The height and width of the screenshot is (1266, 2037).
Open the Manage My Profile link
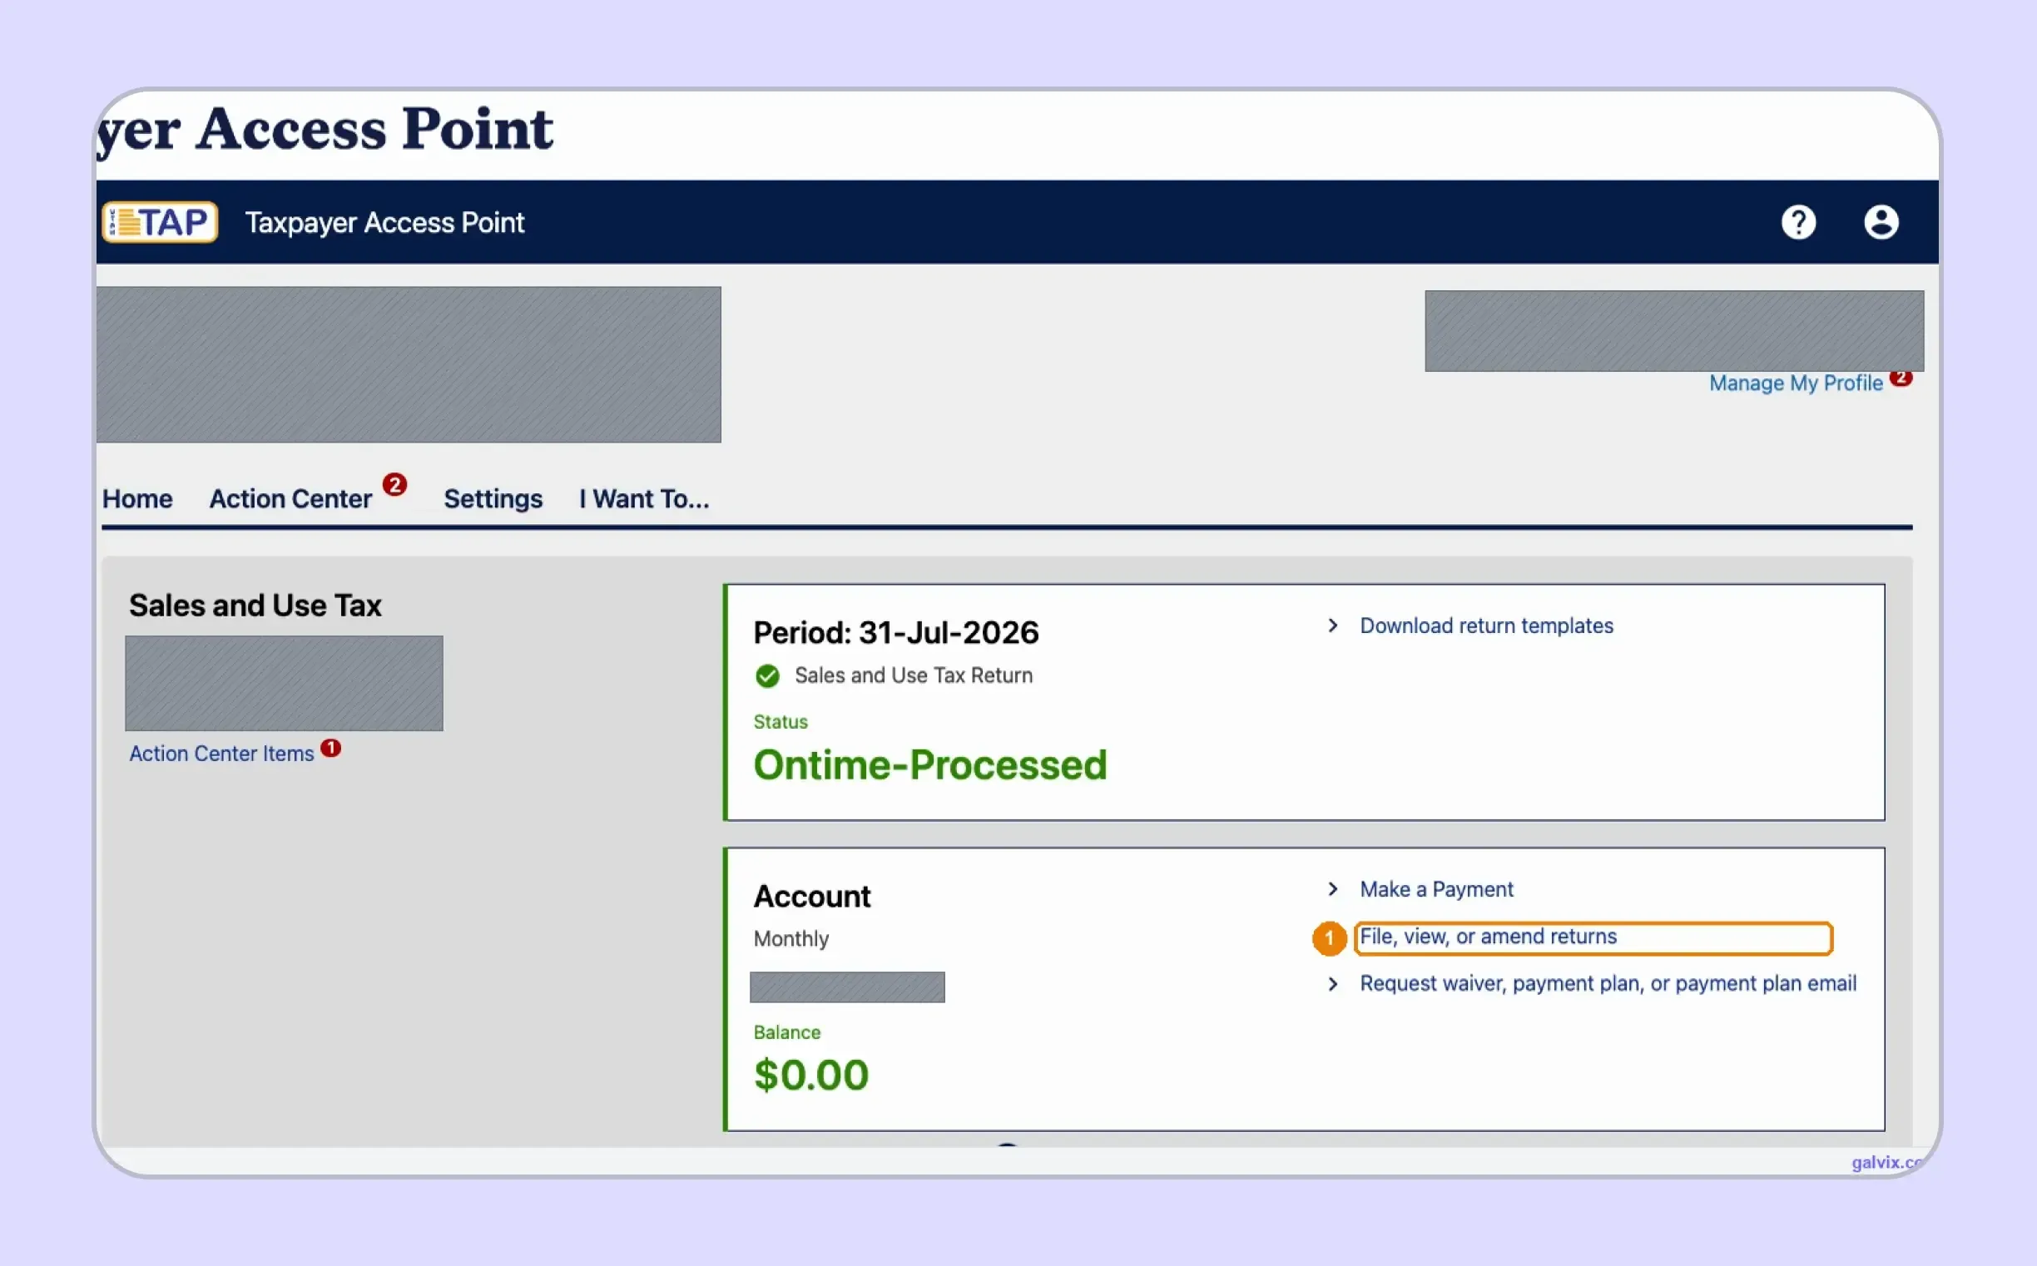(x=1796, y=383)
